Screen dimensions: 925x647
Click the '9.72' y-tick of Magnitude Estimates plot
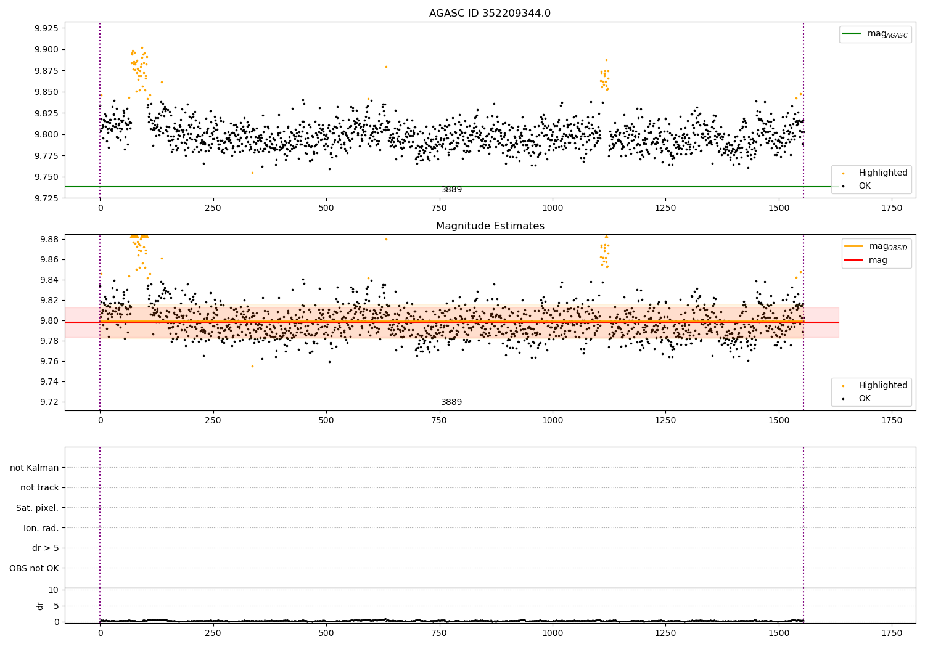49,402
